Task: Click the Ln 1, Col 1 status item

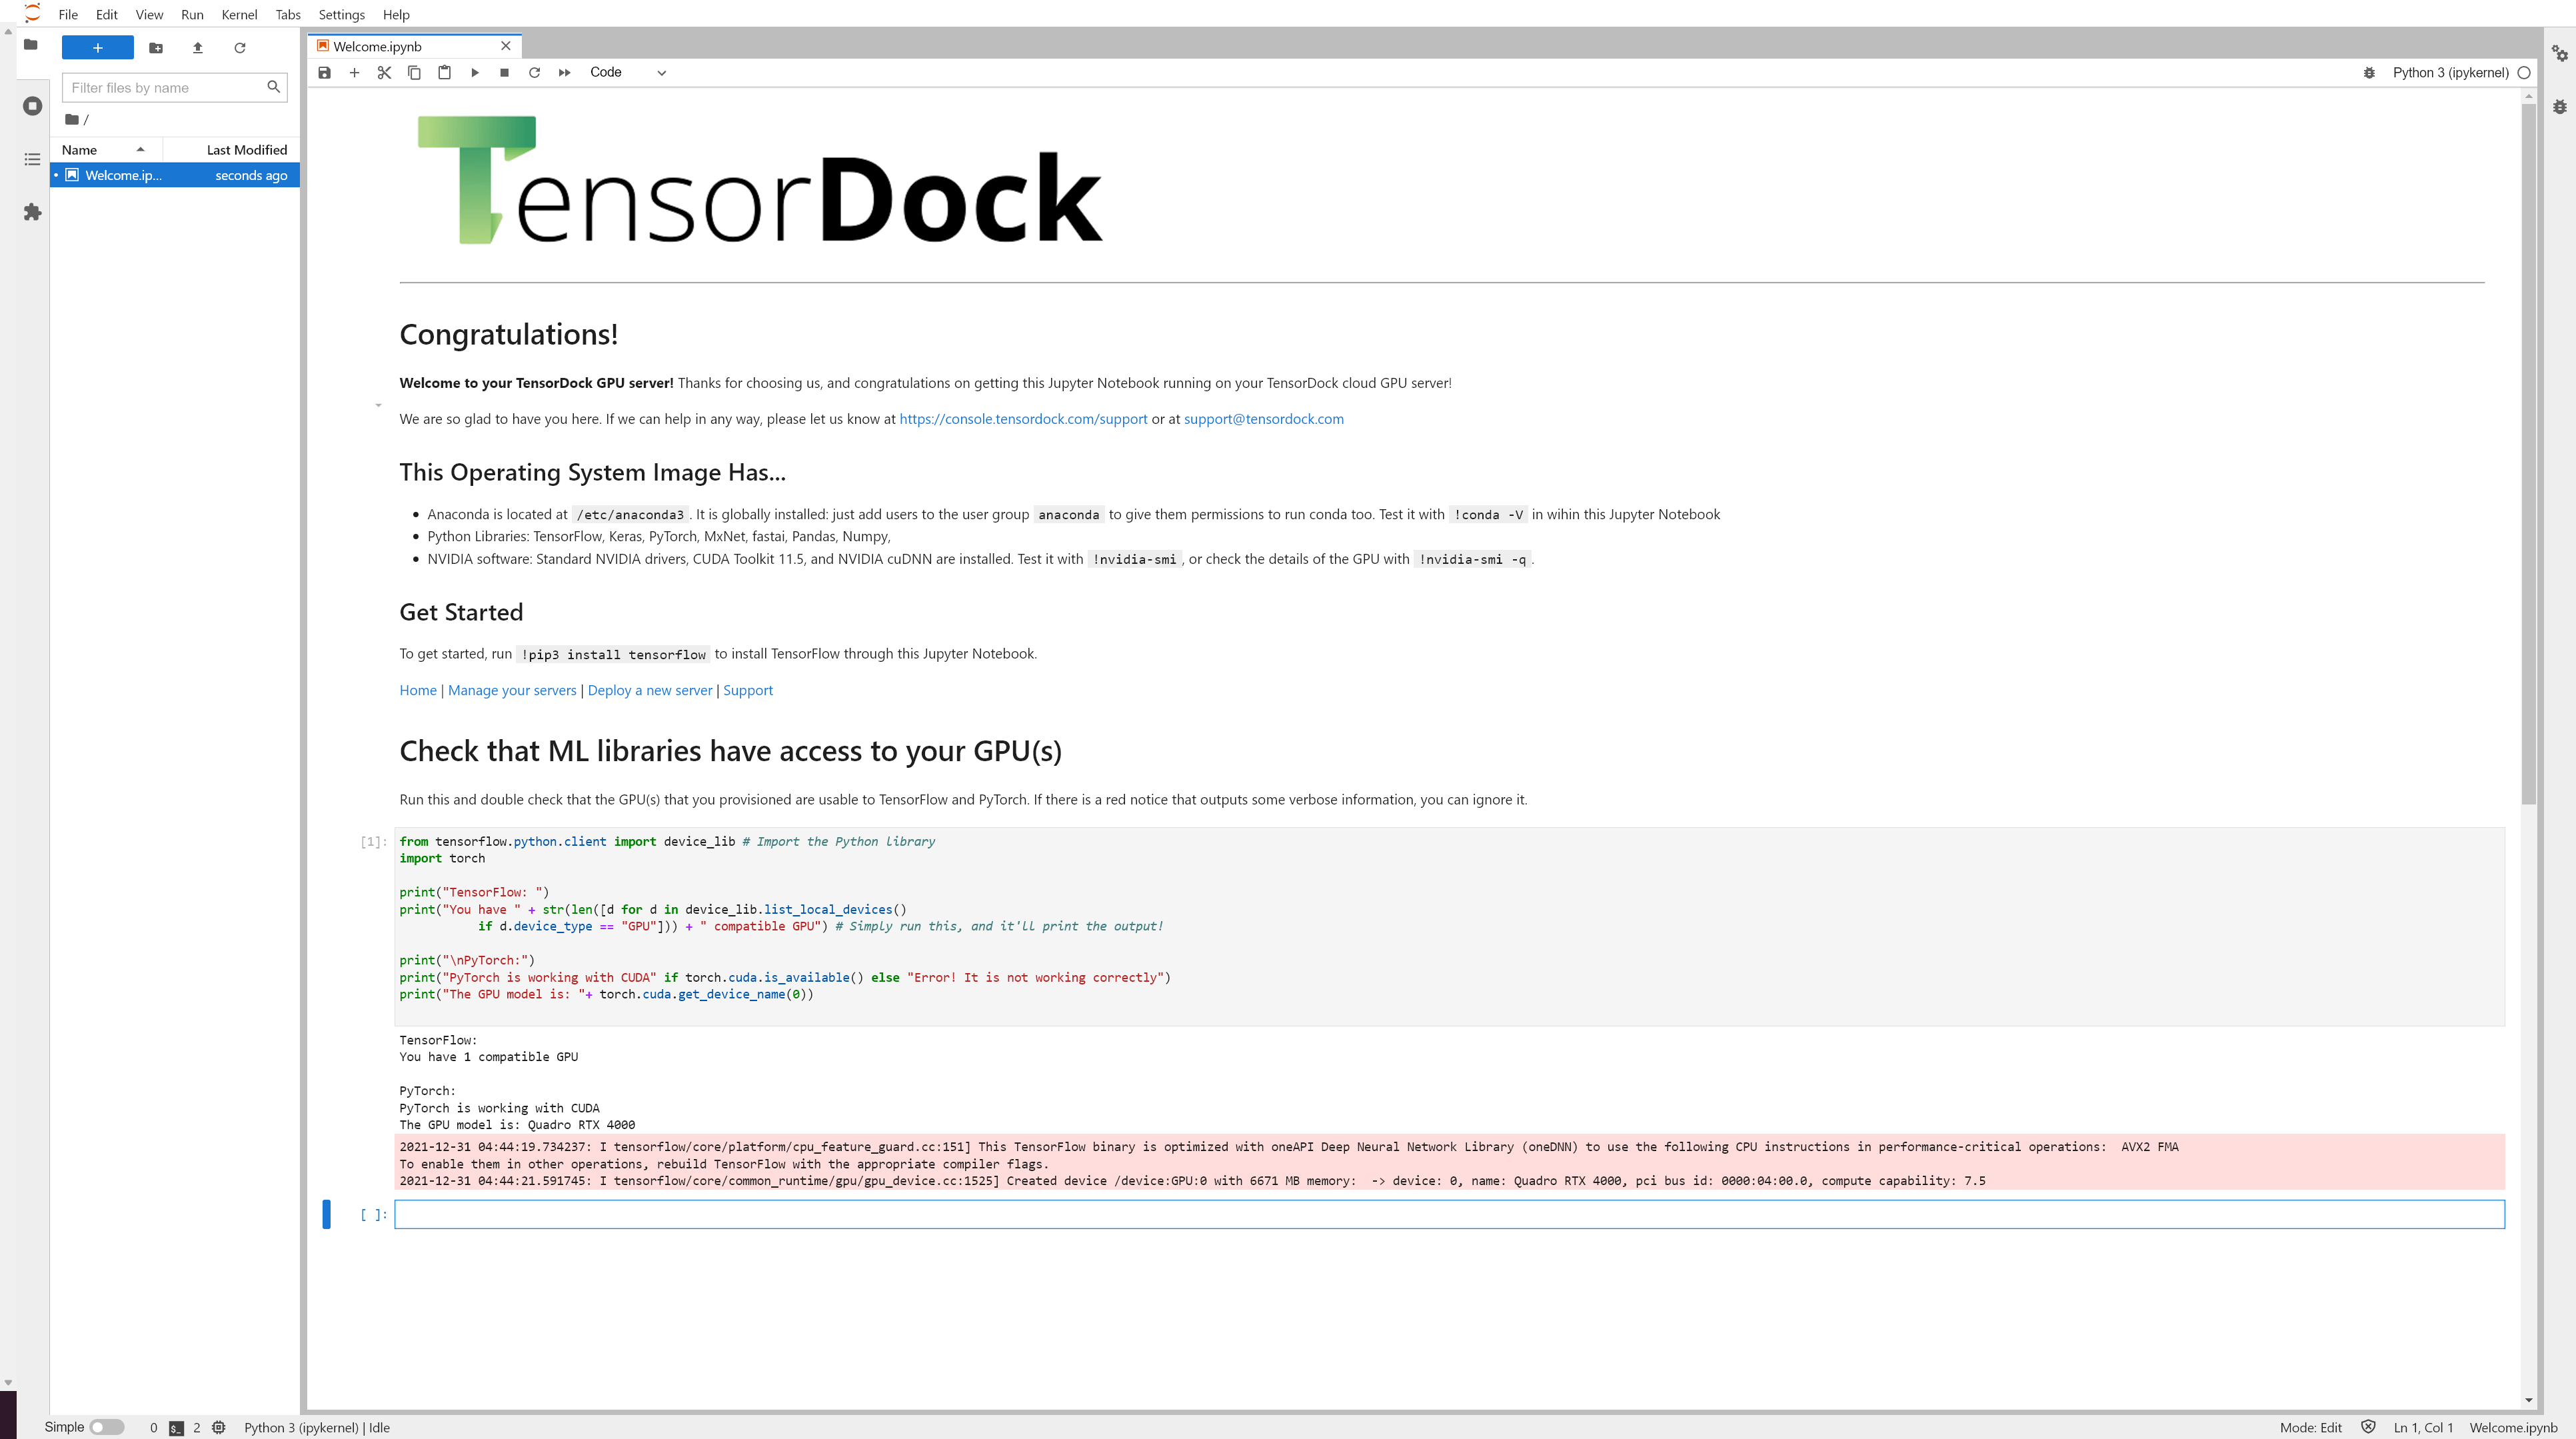Action: point(2423,1427)
